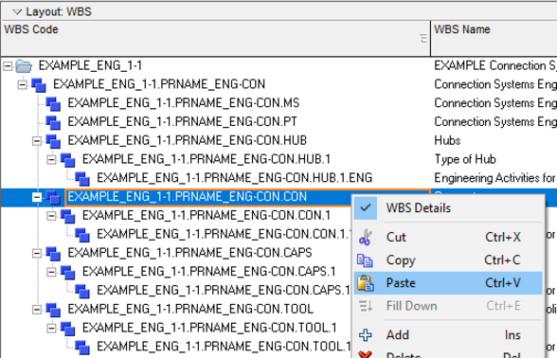Click WBS icon beside HUB.1.ENG row
The image size is (557, 358).
[82, 179]
